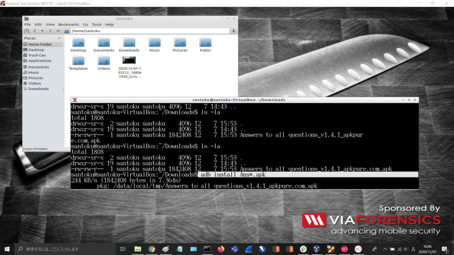Show hidden system tray icons chevron

(385, 249)
